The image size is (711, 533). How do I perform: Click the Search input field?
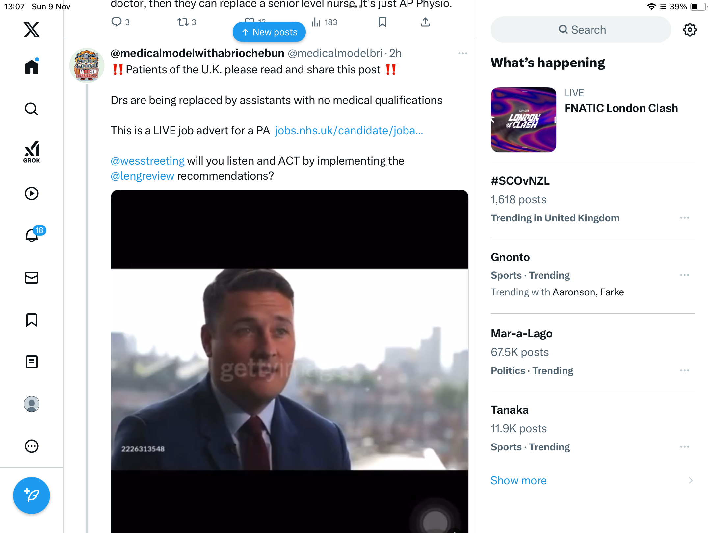[581, 30]
